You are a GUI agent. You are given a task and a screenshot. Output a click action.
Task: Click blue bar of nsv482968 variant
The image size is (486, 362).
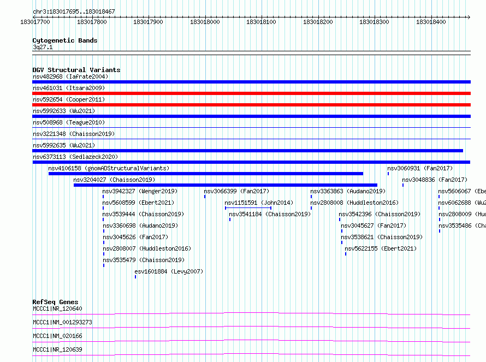click(251, 82)
